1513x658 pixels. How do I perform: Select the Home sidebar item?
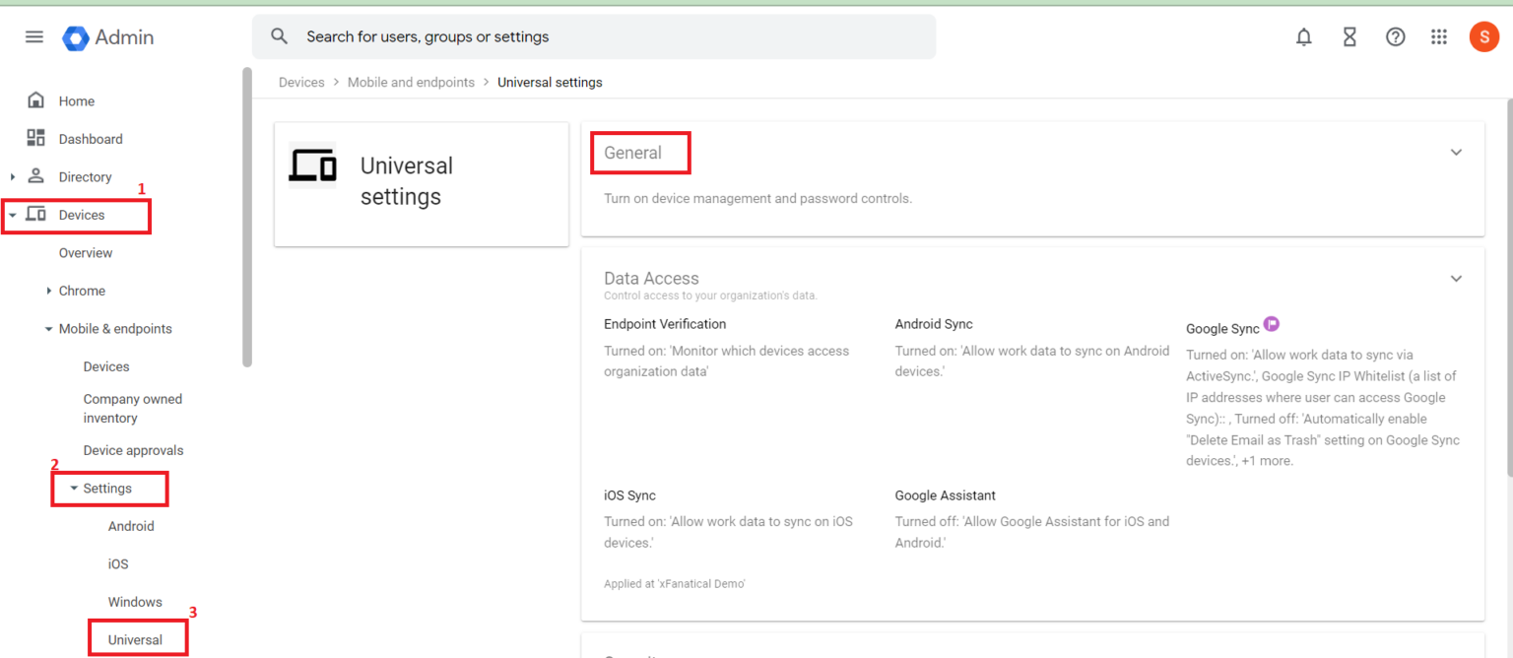click(75, 100)
